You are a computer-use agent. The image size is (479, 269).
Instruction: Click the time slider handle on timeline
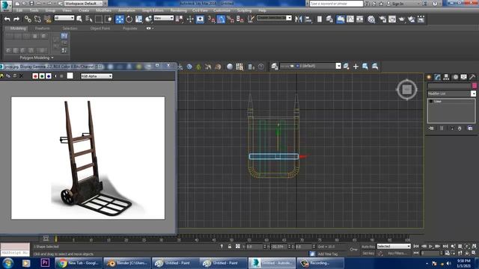tap(56, 239)
